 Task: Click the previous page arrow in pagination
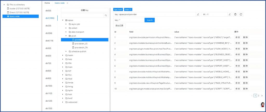coord(252,96)
